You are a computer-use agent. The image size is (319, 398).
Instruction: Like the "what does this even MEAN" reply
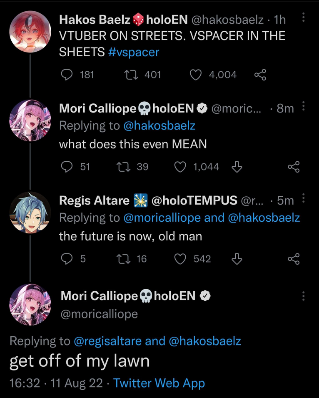click(x=180, y=167)
